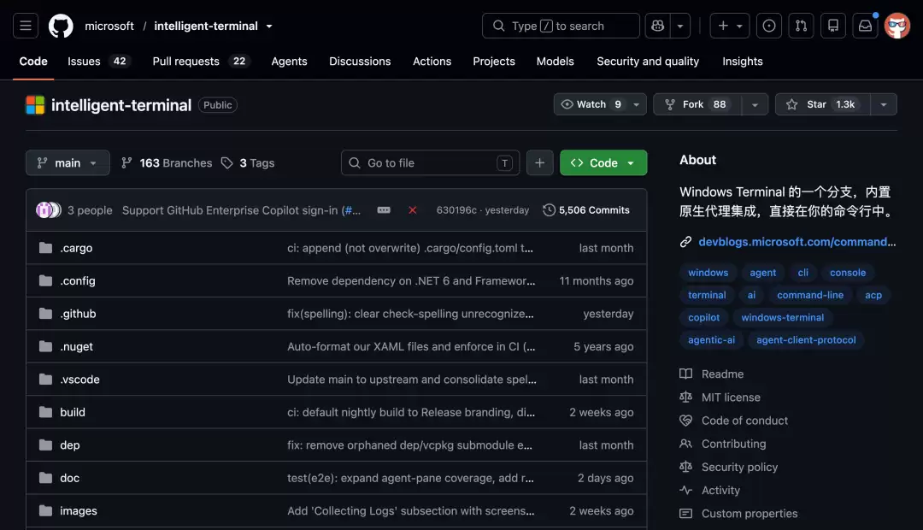The width and height of the screenshot is (923, 530).
Task: Open Copilot chat icon
Action: pos(657,26)
